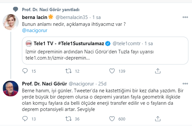The height and width of the screenshot is (127, 192).
Task: Open the @bernalacin35 handle
Action: pyautogui.click(x=72, y=17)
